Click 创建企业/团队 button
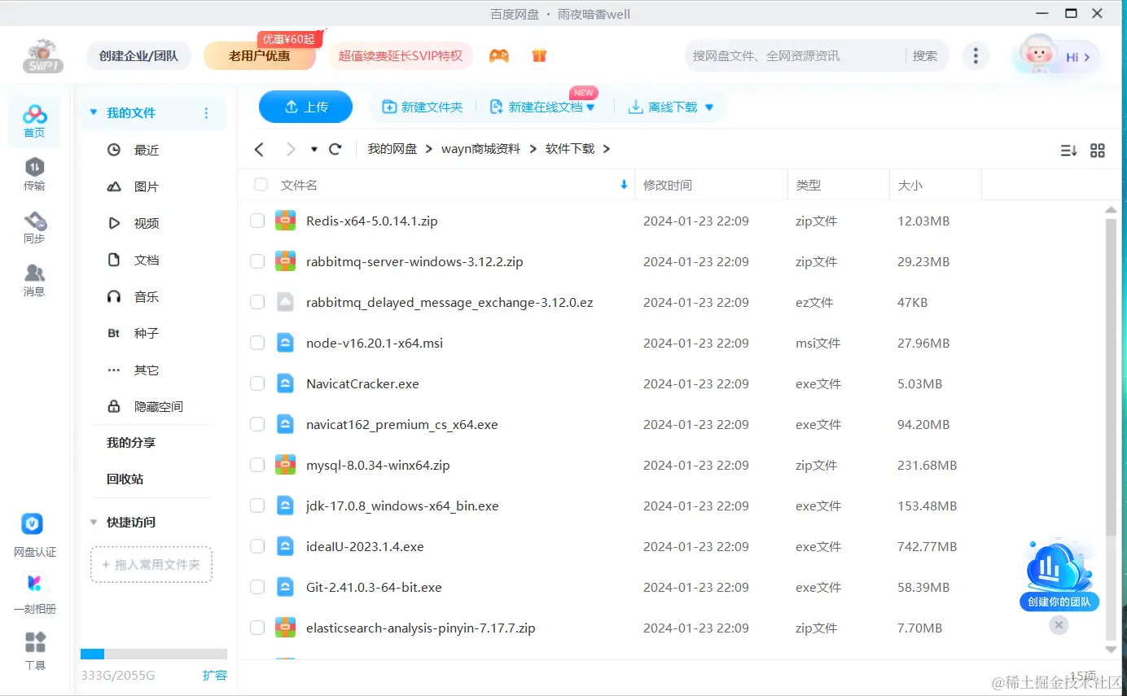The width and height of the screenshot is (1127, 696). (138, 56)
